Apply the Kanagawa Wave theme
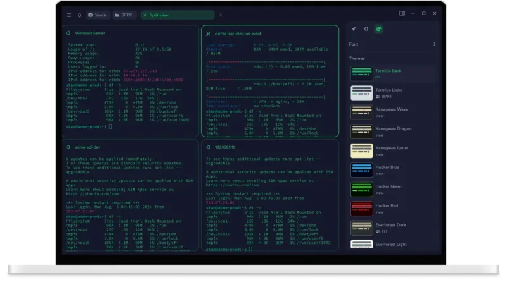Image resolution: width=507 pixels, height=287 pixels. 392,112
